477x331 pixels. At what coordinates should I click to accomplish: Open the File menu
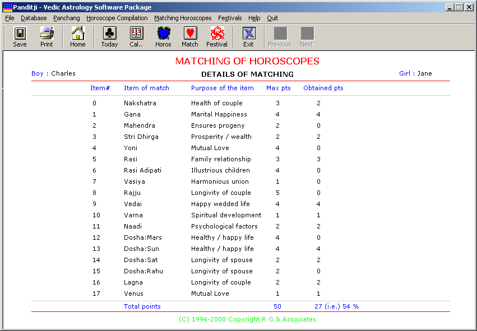pyautogui.click(x=10, y=18)
